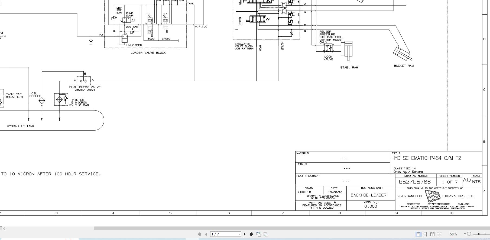Go to the previous page
The image size is (490, 240).
[206, 234]
